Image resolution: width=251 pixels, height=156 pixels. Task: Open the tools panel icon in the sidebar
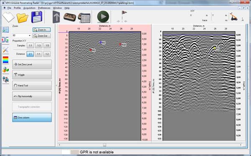tap(5, 50)
